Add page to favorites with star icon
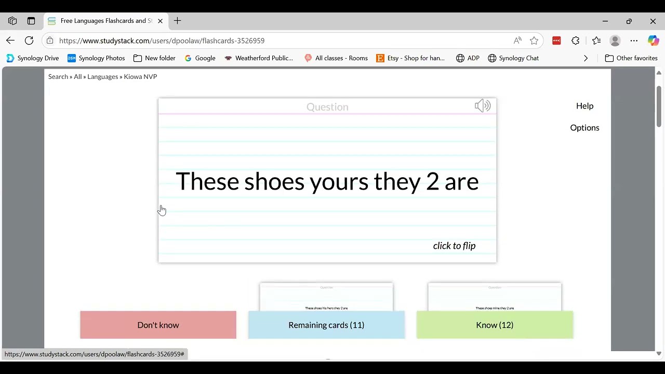665x374 pixels. 534,41
